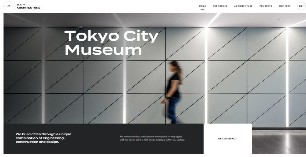The height and width of the screenshot is (157, 306).
Task: Select Projects in the navigation bar
Action: point(266,6)
